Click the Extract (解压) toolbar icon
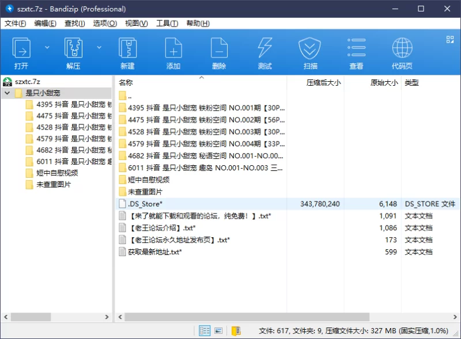This screenshot has height=339, width=461. click(73, 53)
